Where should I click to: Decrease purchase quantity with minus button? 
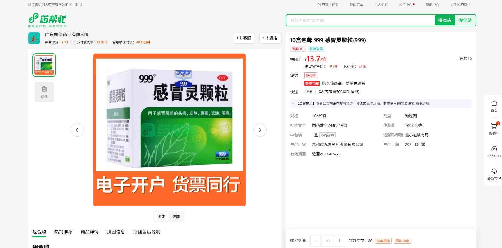click(x=316, y=241)
